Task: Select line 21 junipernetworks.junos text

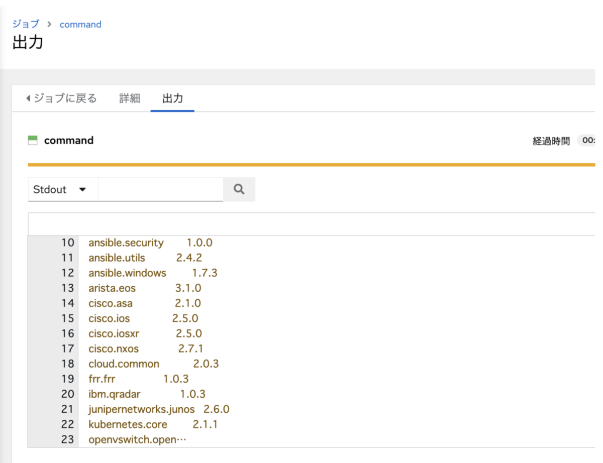Action: click(141, 409)
